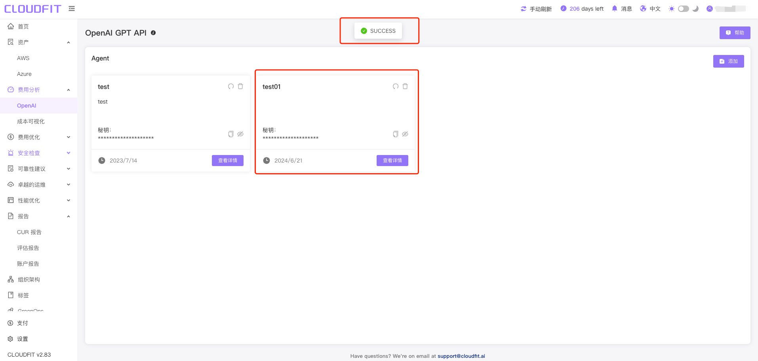The height and width of the screenshot is (361, 758).
Task: Click the test01 card title
Action: click(271, 87)
